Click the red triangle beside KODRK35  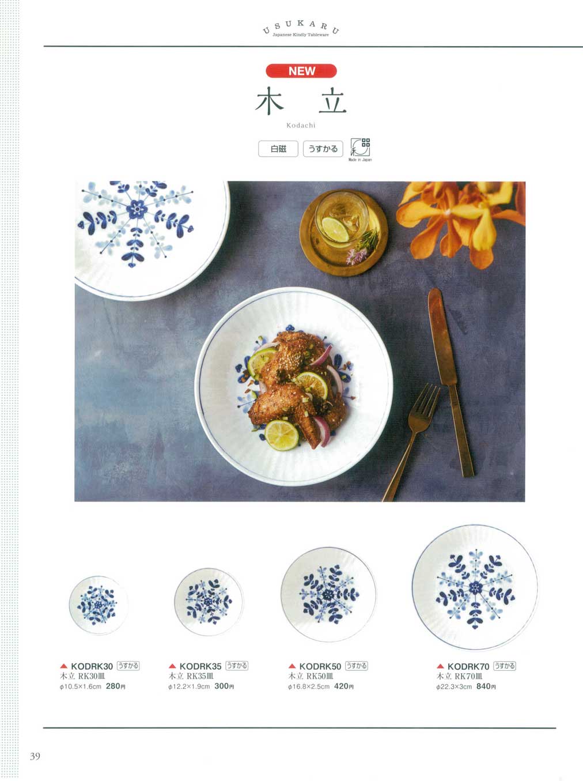tap(172, 666)
